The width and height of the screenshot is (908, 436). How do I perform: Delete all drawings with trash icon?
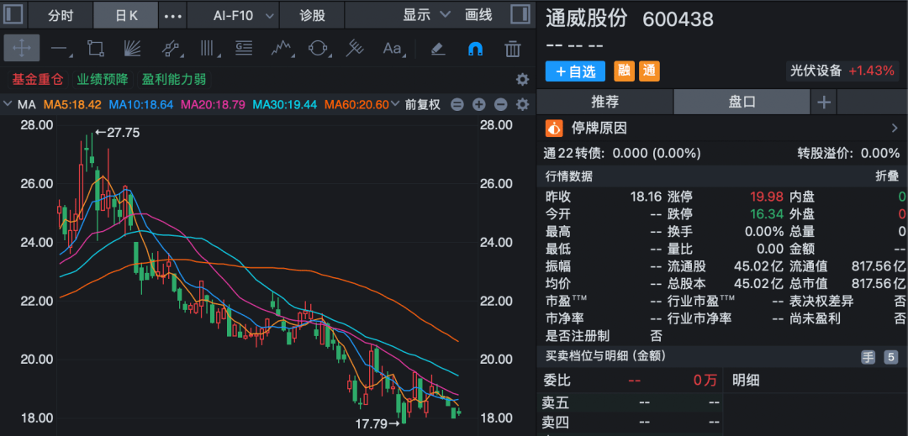(512, 48)
